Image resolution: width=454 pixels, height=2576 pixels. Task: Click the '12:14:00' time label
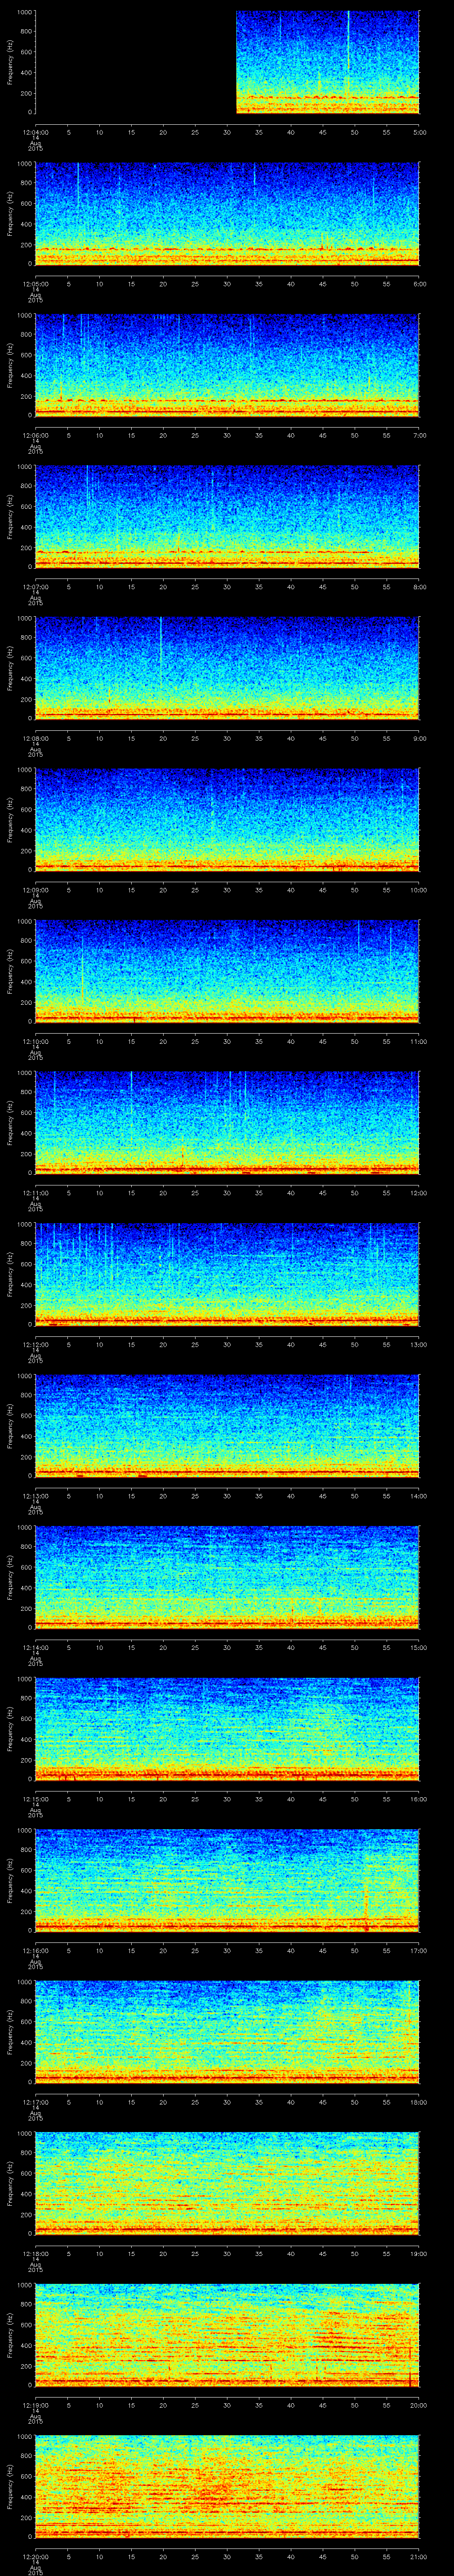pos(35,1647)
